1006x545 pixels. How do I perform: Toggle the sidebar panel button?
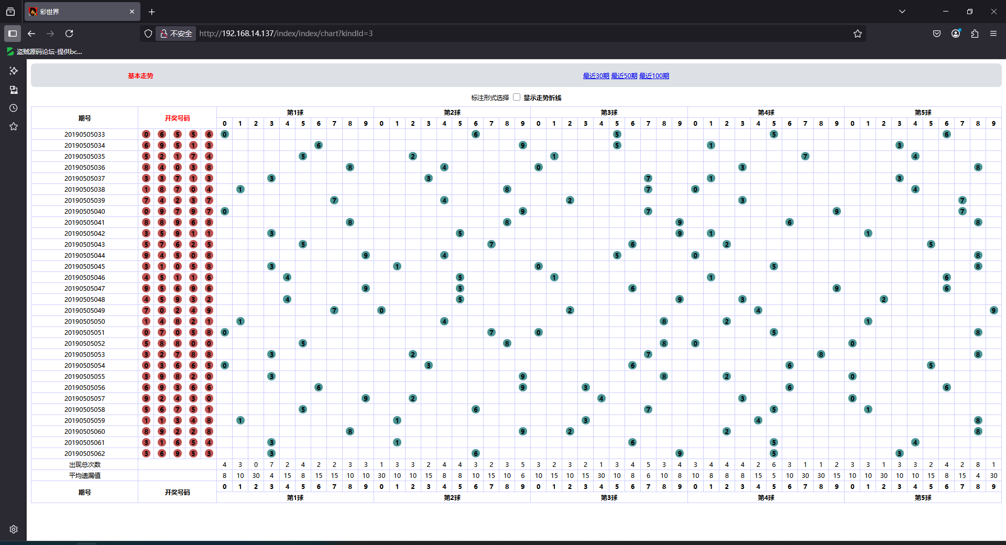13,34
